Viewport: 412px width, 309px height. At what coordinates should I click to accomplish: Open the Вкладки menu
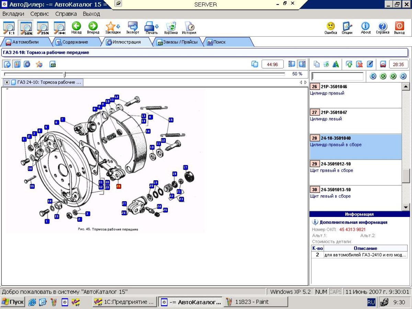pyautogui.click(x=13, y=14)
